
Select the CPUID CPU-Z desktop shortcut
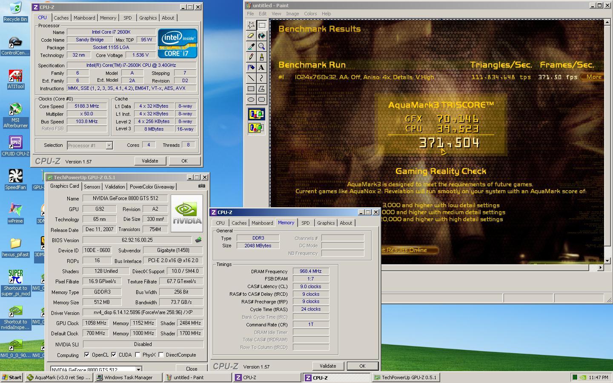click(x=15, y=146)
